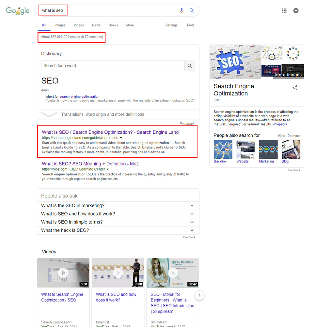This screenshot has height=327, width=315.
Task: Open the Moz 'What is SEO?' result
Action: point(90,164)
